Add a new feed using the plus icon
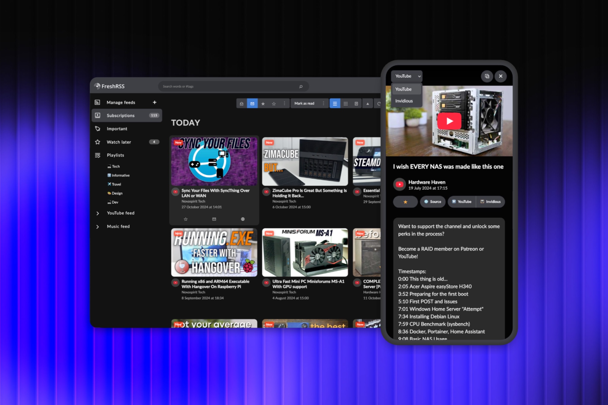This screenshot has height=405, width=608. click(x=155, y=102)
